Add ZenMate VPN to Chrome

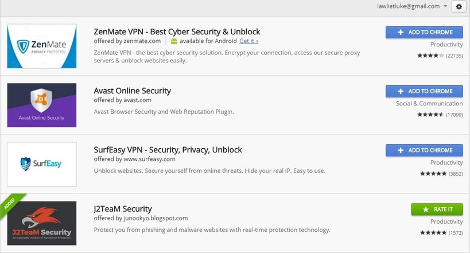click(x=424, y=32)
